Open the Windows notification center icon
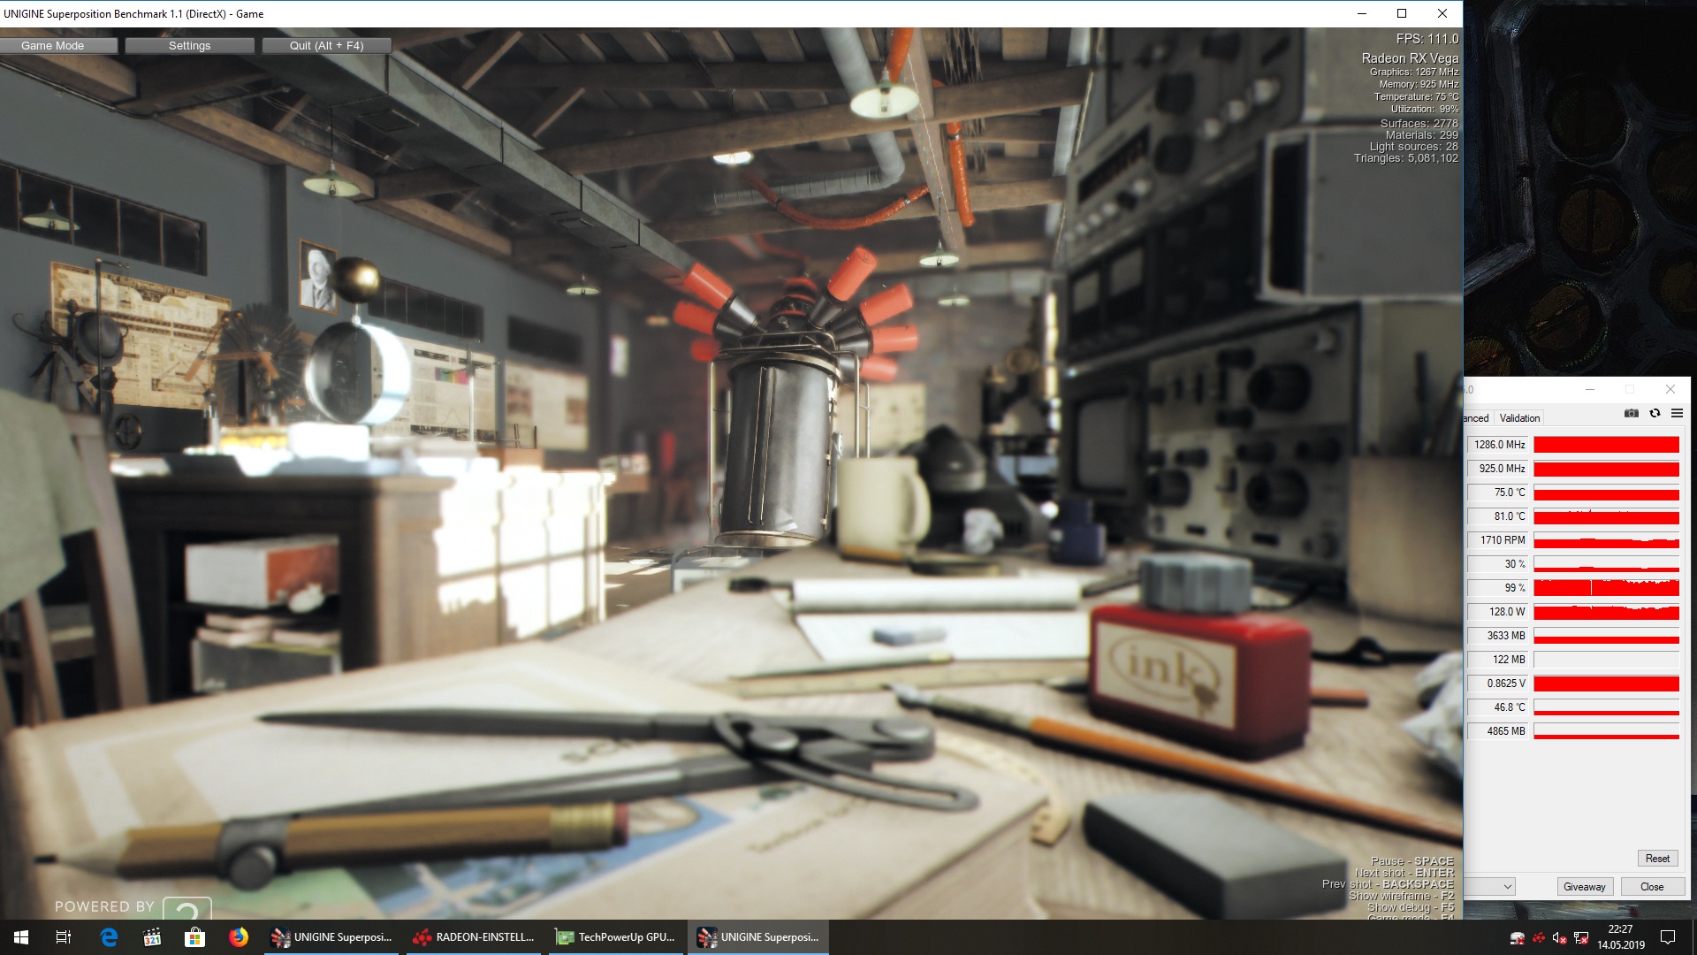1697x955 pixels. click(x=1668, y=937)
